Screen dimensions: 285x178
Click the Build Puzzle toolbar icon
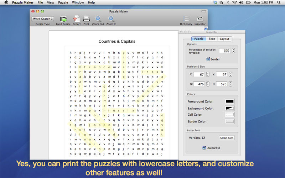(x=63, y=19)
